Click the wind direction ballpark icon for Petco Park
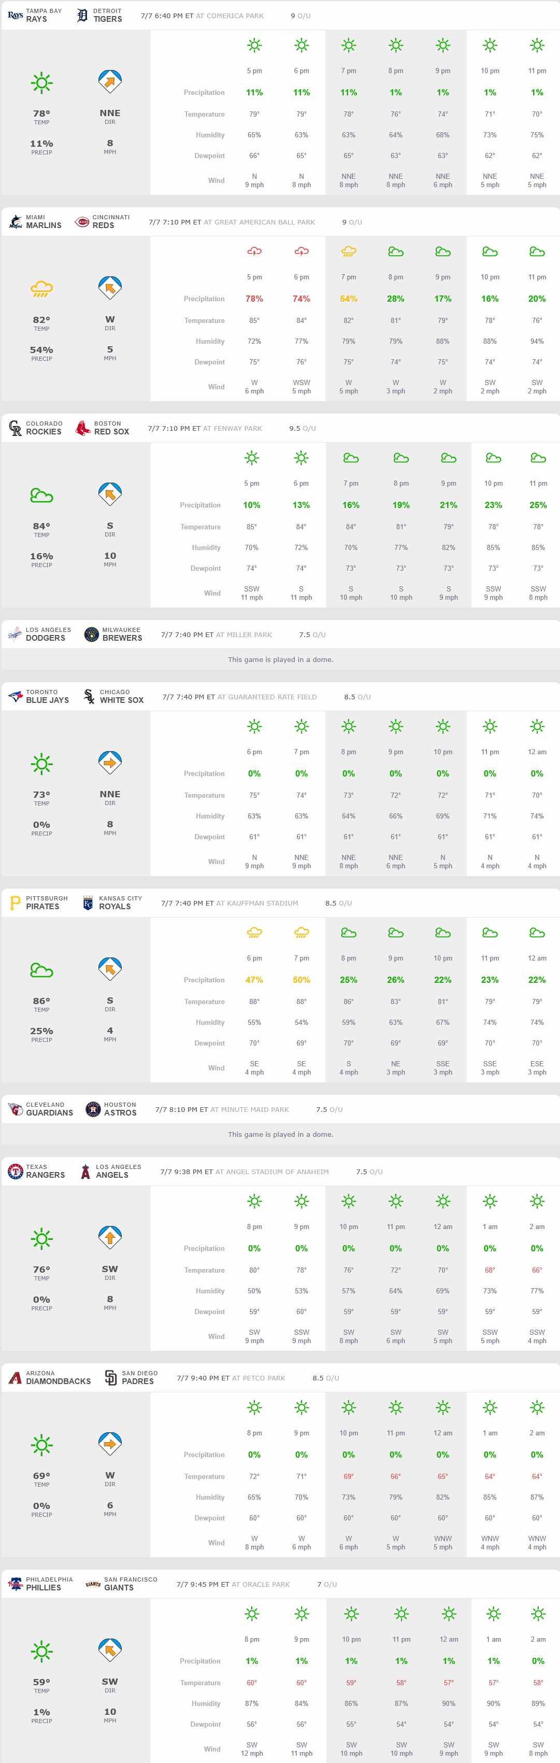The height and width of the screenshot is (1763, 560). [110, 1443]
